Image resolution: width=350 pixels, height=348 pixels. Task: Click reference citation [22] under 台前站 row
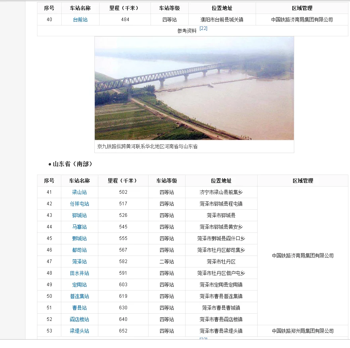click(x=203, y=28)
